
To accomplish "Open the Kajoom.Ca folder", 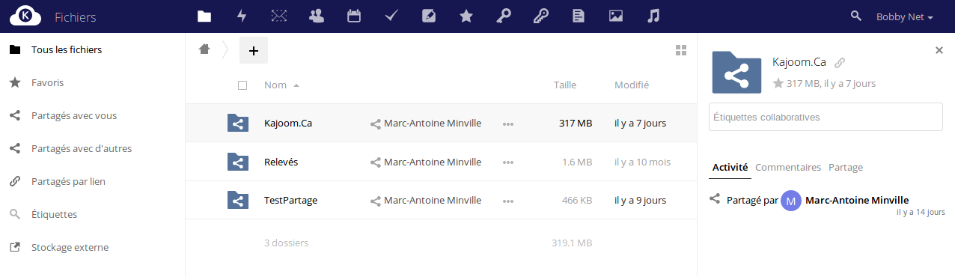I will (x=288, y=123).
